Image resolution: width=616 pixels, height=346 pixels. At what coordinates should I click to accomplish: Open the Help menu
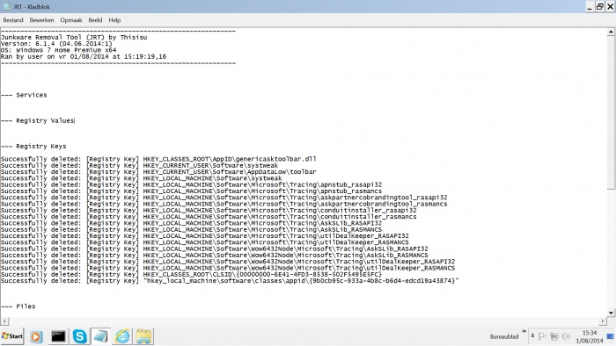(114, 20)
